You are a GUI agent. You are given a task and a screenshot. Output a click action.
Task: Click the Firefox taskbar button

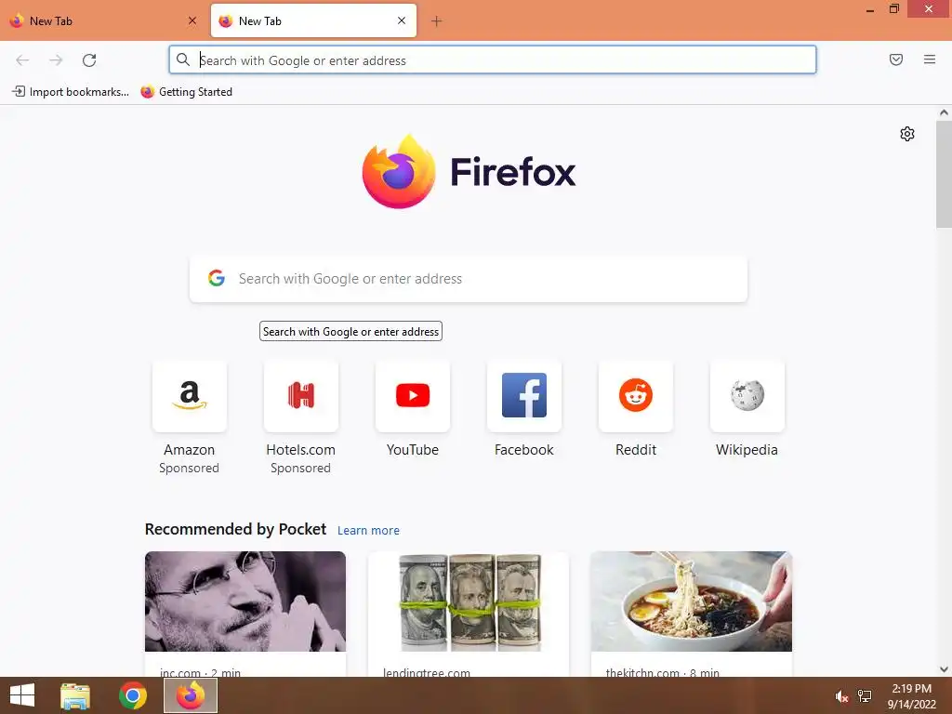tap(191, 695)
